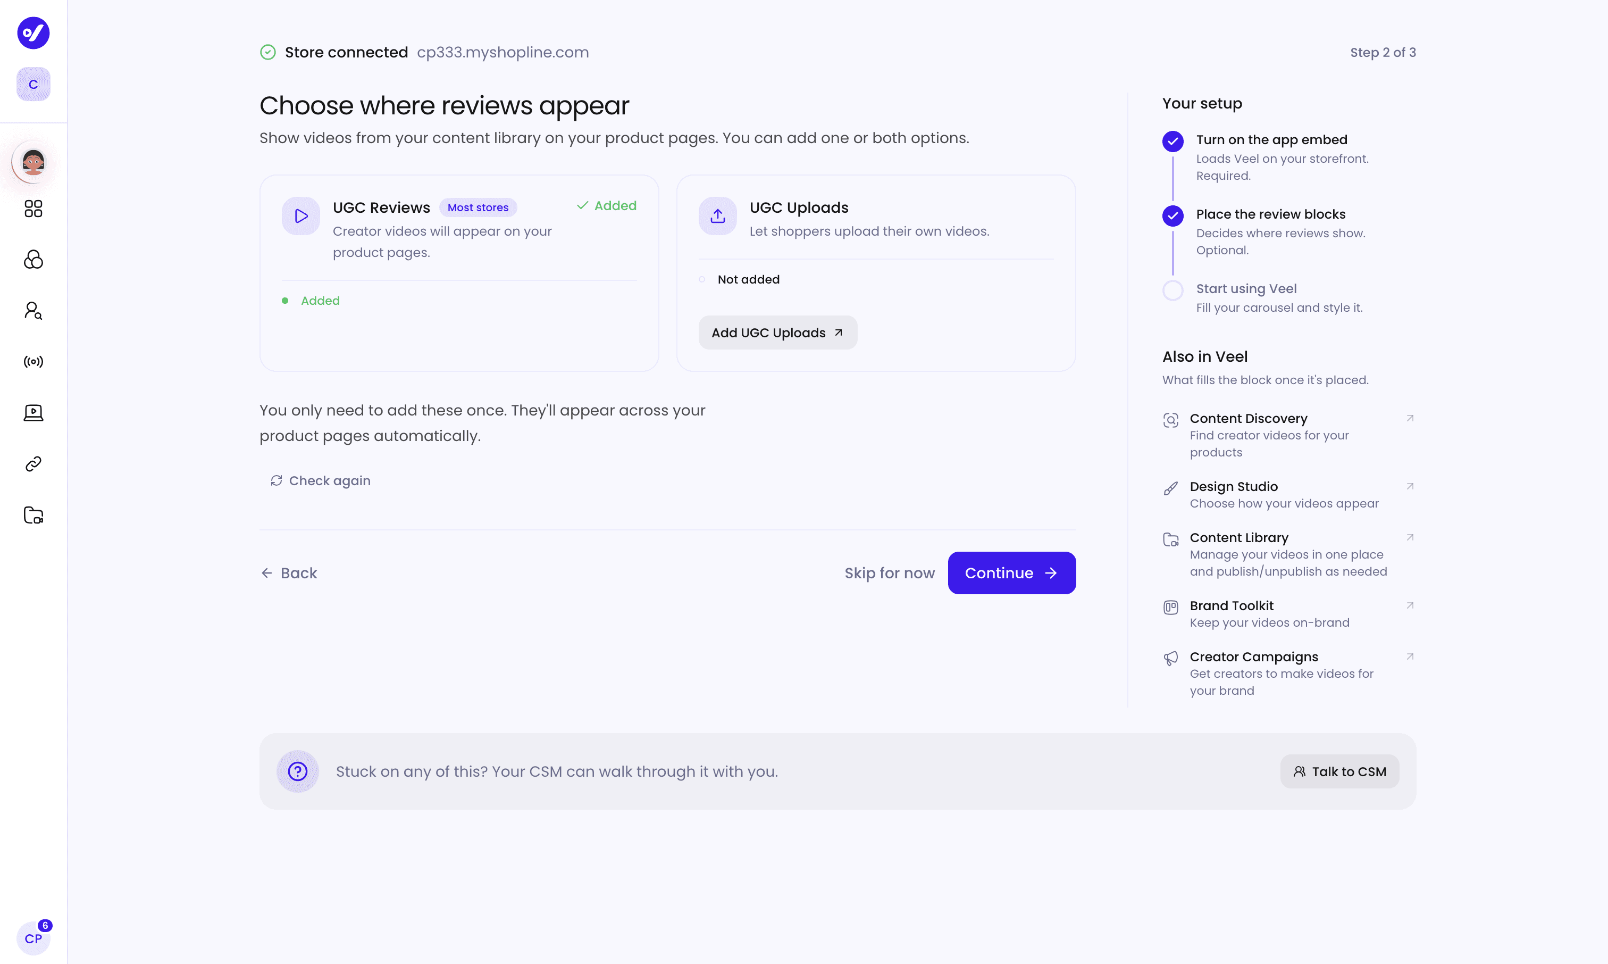Click the Add UGC Uploads button
Image resolution: width=1608 pixels, height=964 pixels.
pos(778,333)
